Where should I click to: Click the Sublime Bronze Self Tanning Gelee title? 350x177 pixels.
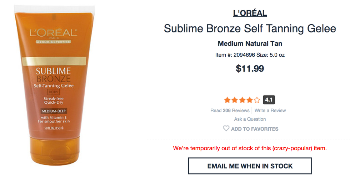[x=250, y=28]
